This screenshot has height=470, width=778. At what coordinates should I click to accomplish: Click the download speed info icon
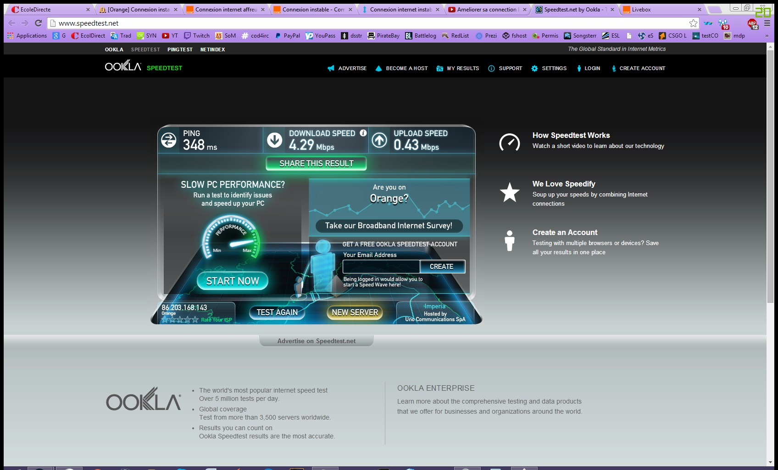point(363,133)
